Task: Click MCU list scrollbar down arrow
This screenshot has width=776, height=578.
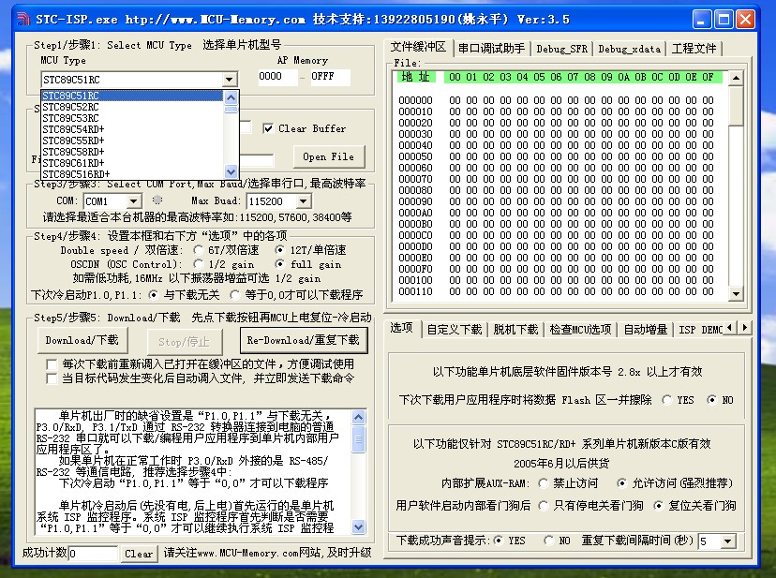Action: [231, 171]
